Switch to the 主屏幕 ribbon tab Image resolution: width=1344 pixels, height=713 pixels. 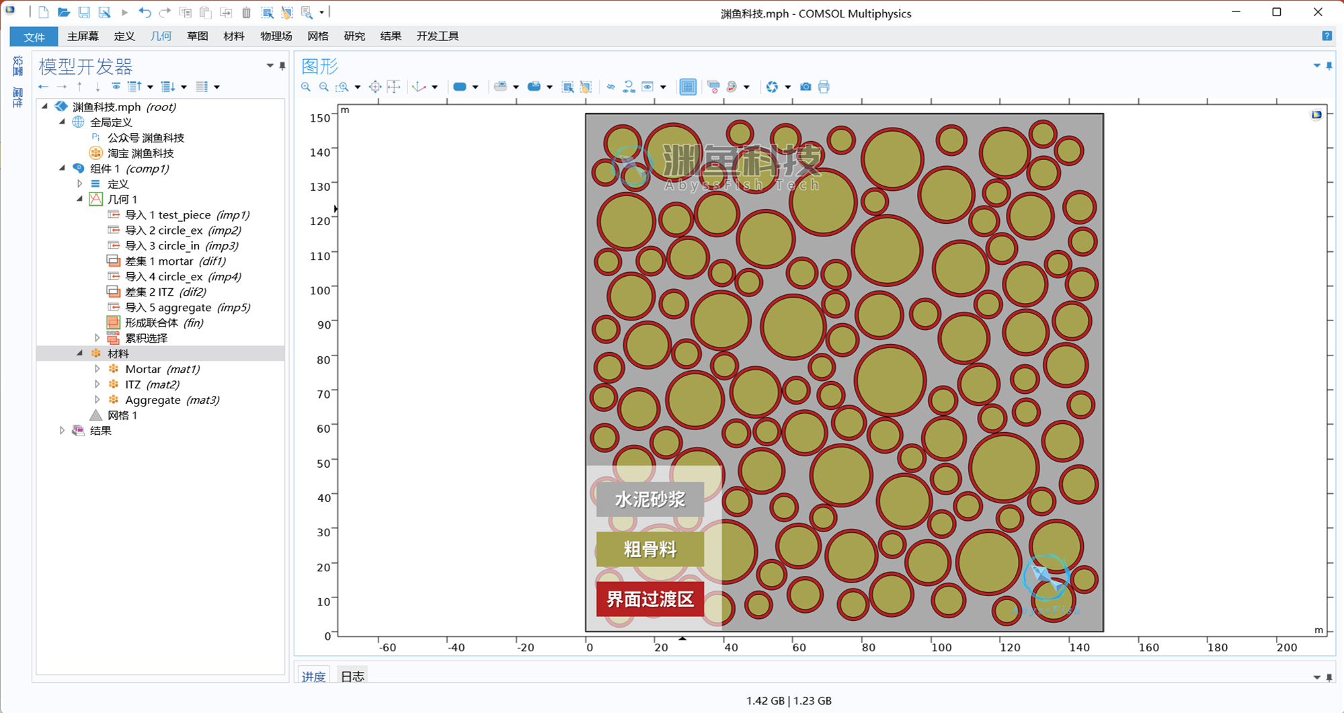pyautogui.click(x=83, y=36)
